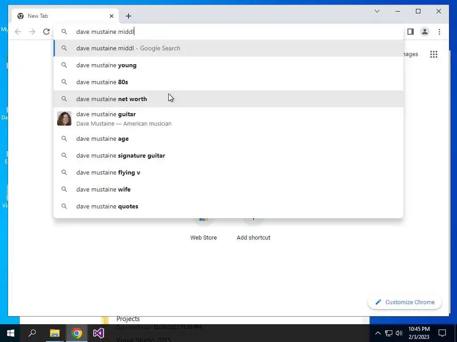The image size is (457, 342).
Task: Select the 'dave mustaine guitar' entity suggestion
Action: pyautogui.click(x=229, y=118)
